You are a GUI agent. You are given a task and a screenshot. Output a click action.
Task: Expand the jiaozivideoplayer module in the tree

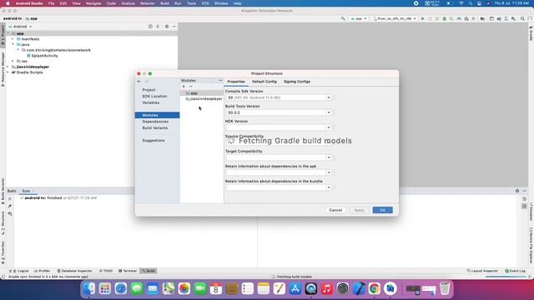(8, 67)
